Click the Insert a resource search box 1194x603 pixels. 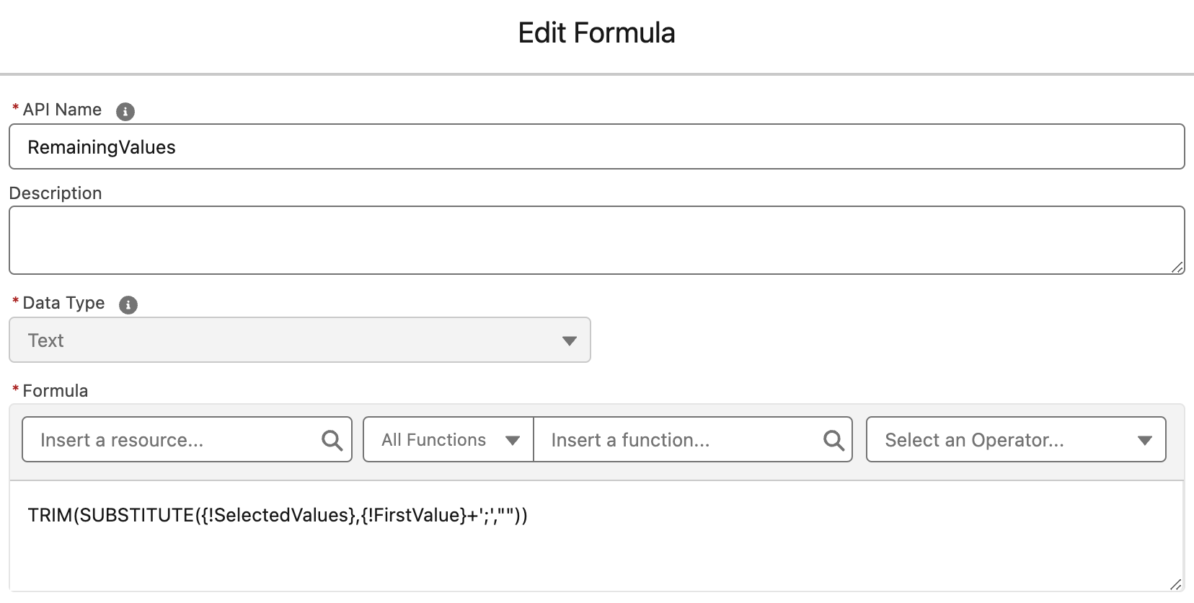[x=166, y=439]
